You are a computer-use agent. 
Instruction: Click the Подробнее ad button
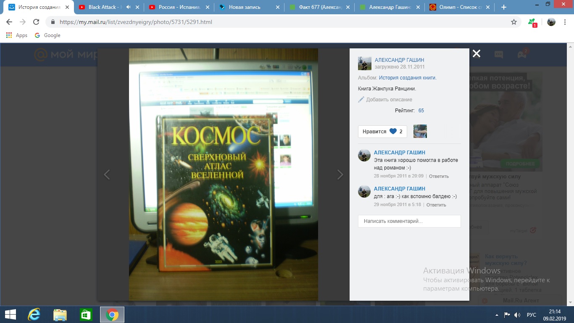(x=520, y=164)
